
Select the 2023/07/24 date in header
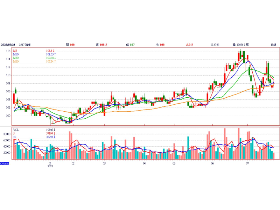point(9,45)
